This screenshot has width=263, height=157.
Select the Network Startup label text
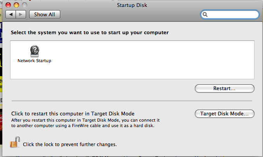click(34, 61)
